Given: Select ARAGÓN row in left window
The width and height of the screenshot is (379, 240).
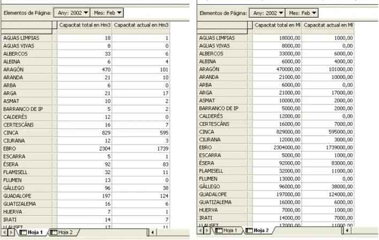Looking at the screenshot, I should click(x=27, y=70).
